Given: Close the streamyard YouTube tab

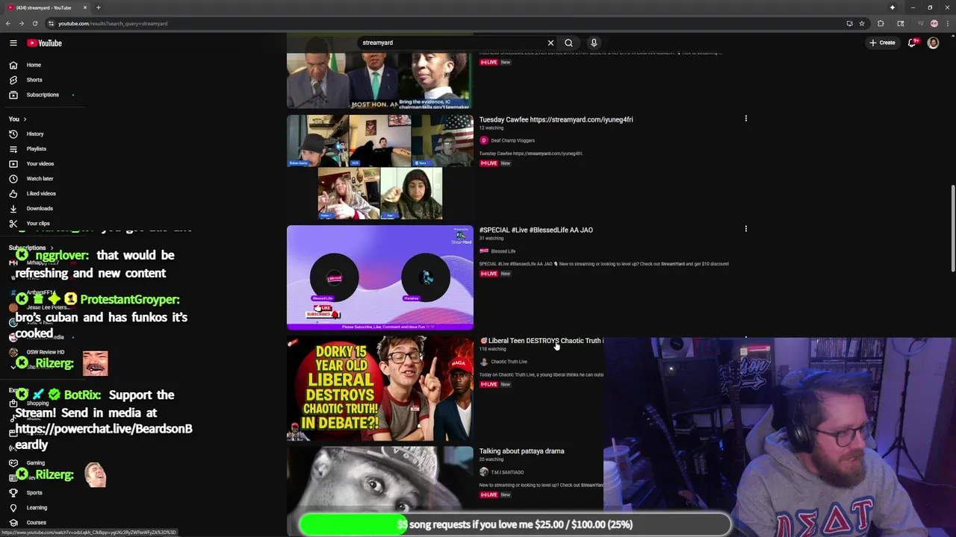Looking at the screenshot, I should 84,7.
